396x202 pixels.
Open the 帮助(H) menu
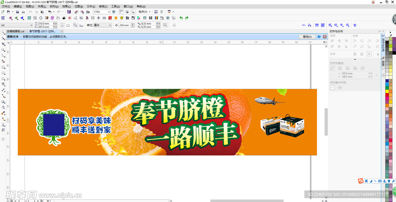tap(141, 6)
